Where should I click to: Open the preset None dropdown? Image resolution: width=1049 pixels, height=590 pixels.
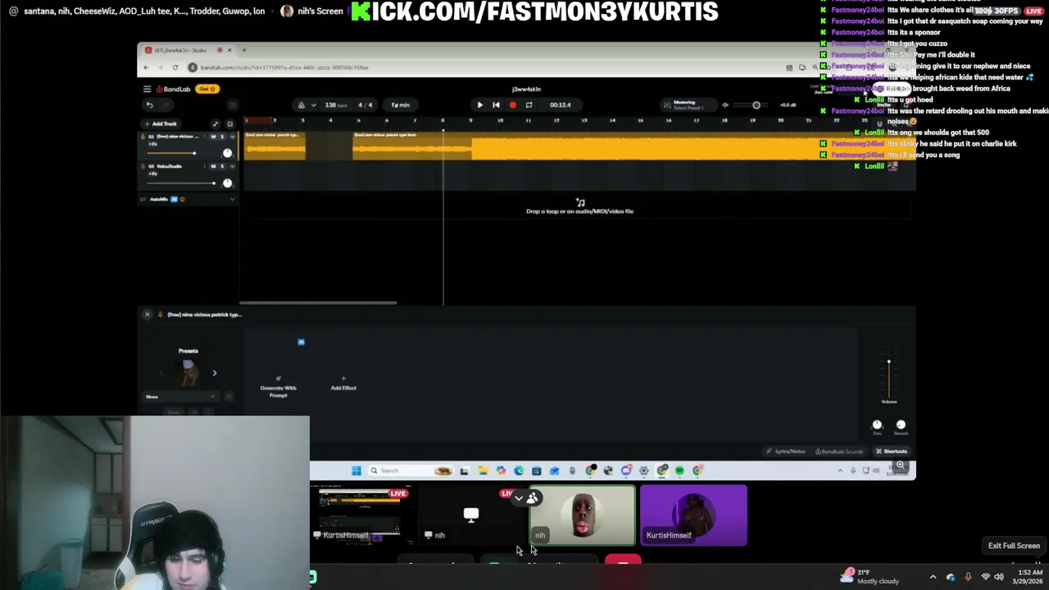click(180, 397)
